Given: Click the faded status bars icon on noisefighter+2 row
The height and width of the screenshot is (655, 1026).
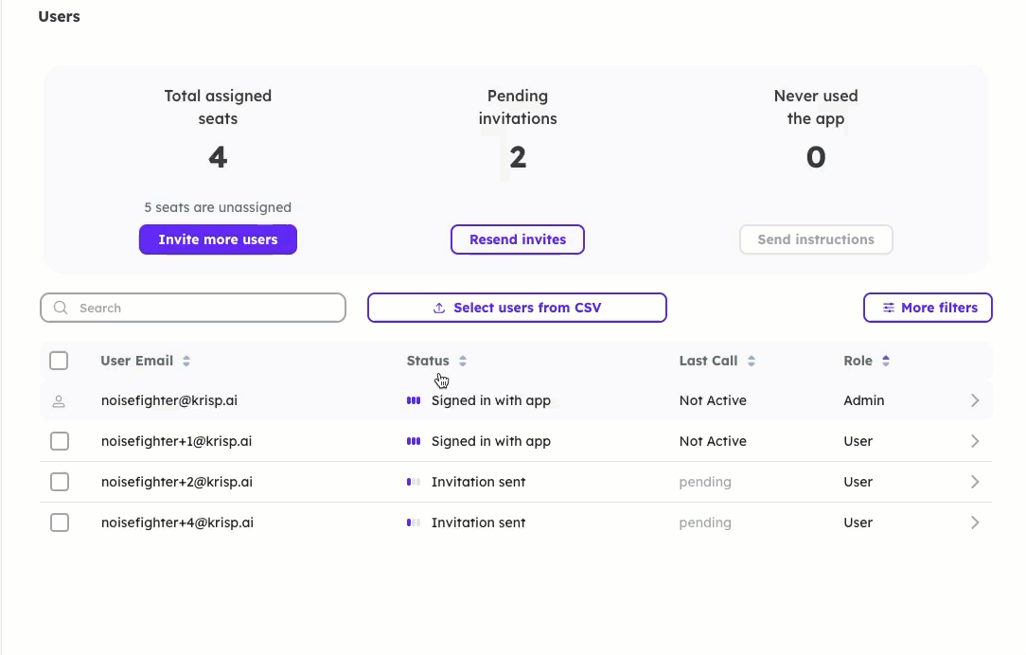Looking at the screenshot, I should [414, 482].
